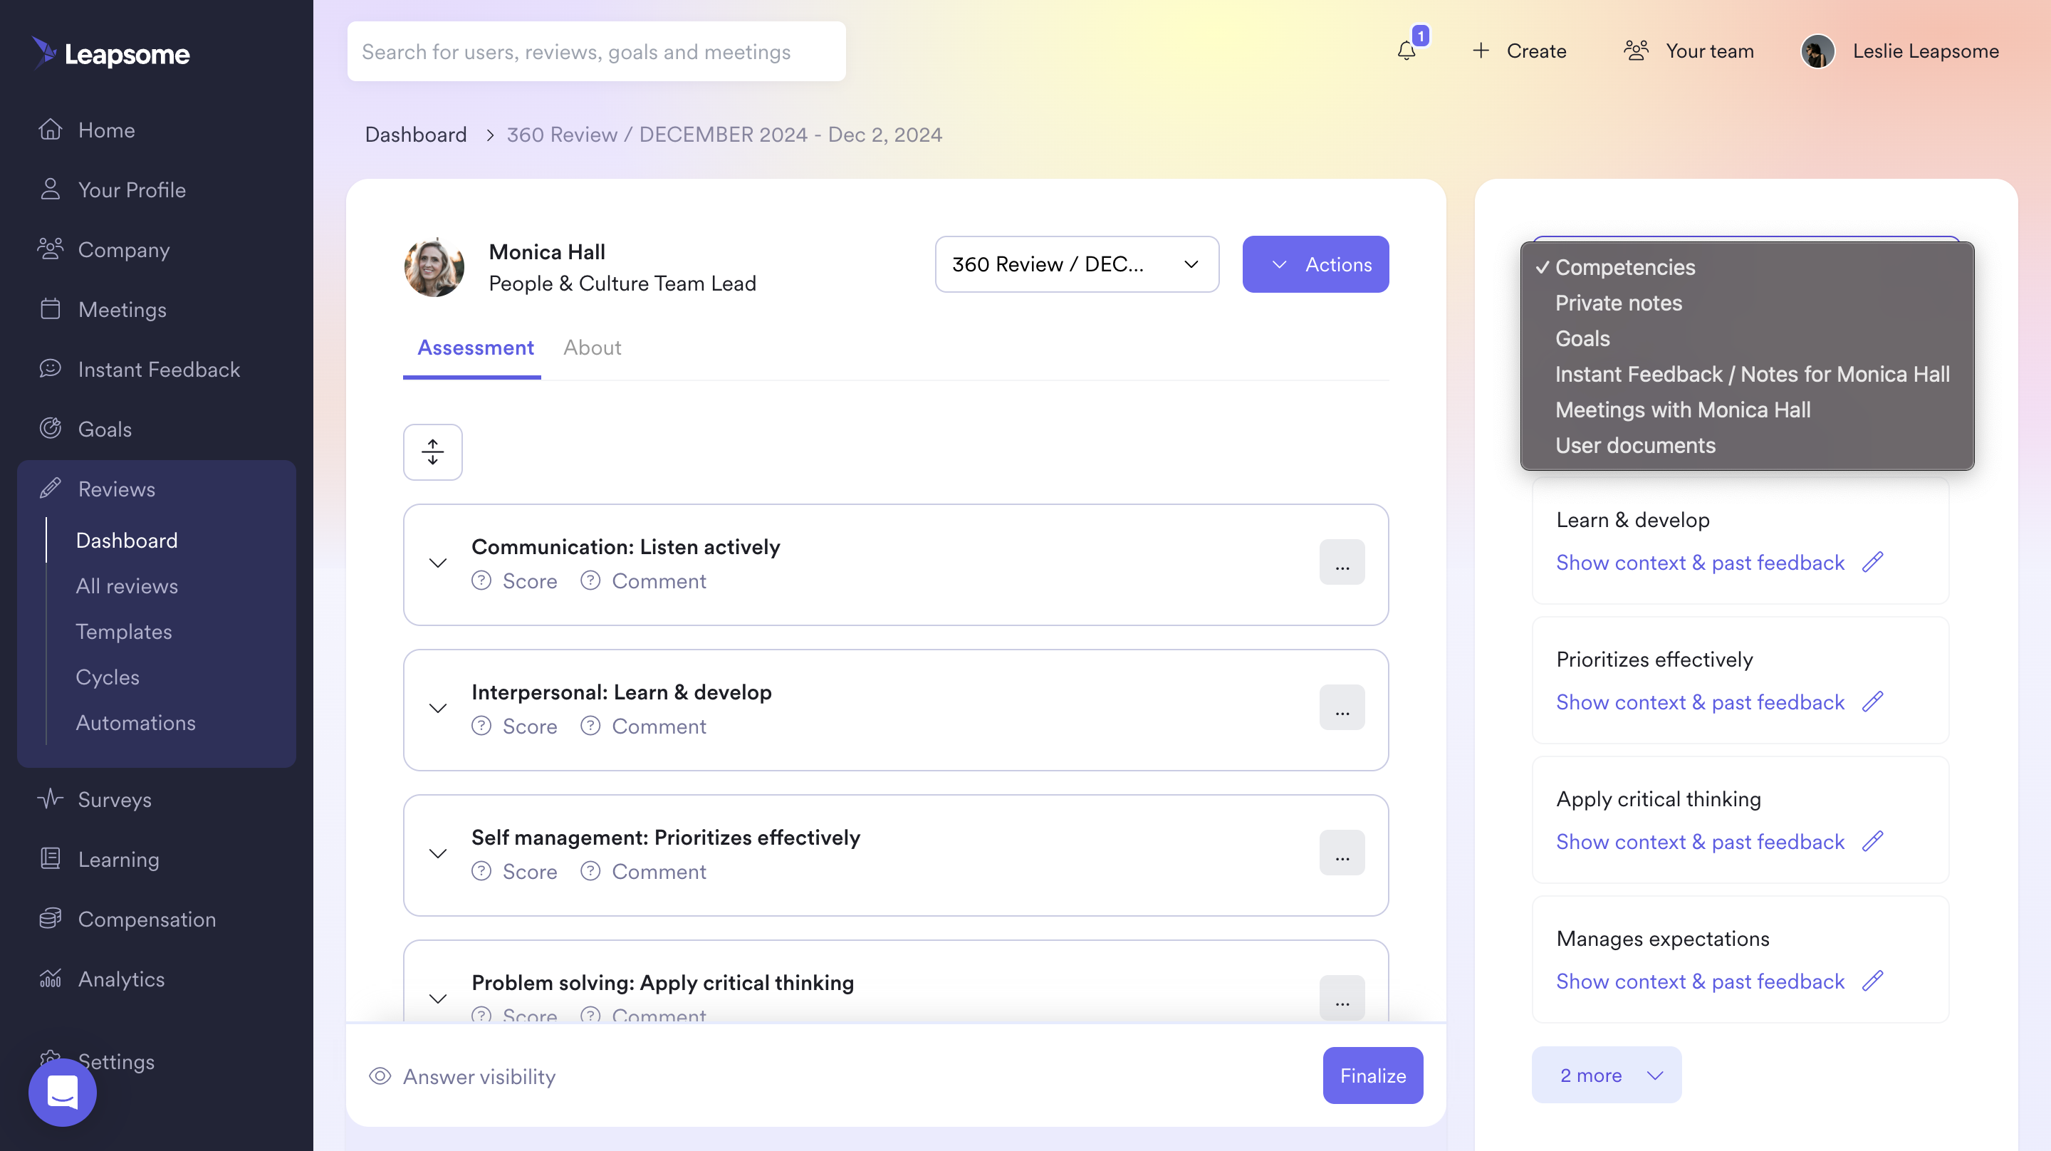This screenshot has width=2051, height=1151.
Task: Click Monica Hall's profile photo
Action: tap(434, 267)
